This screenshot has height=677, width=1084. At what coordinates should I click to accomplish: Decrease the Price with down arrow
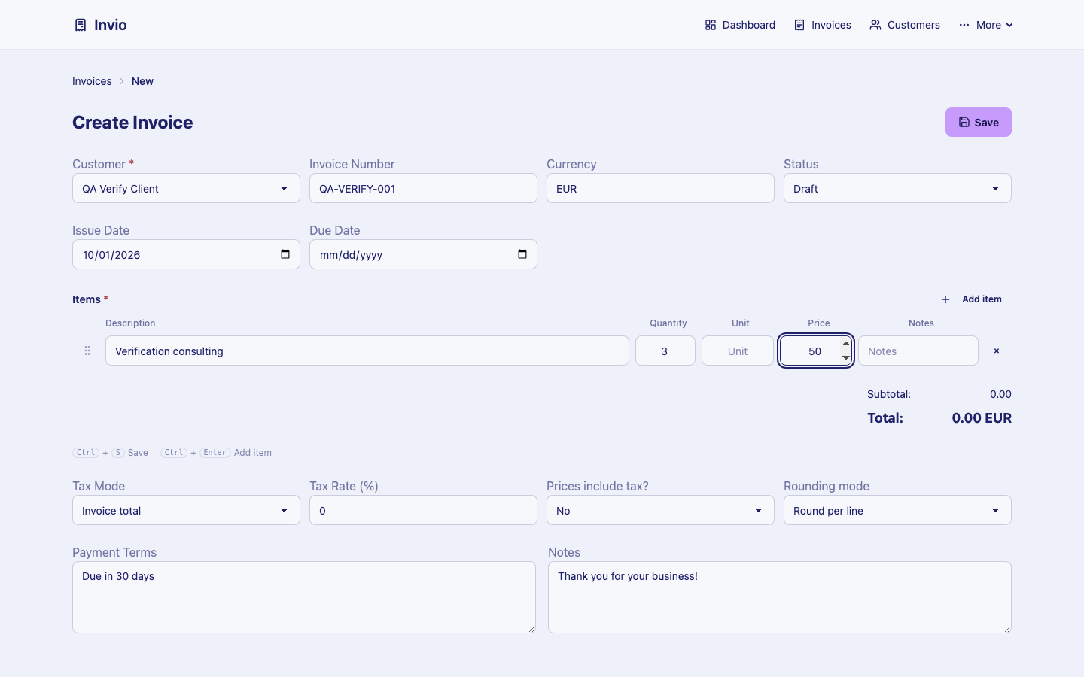846,357
